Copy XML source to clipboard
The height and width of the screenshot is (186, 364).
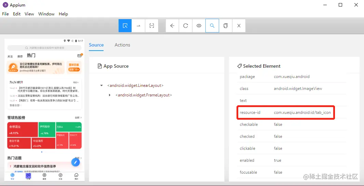[x=226, y=26]
